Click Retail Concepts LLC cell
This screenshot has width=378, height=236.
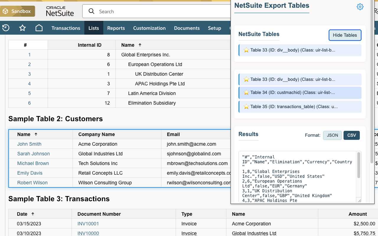pyautogui.click(x=100, y=173)
